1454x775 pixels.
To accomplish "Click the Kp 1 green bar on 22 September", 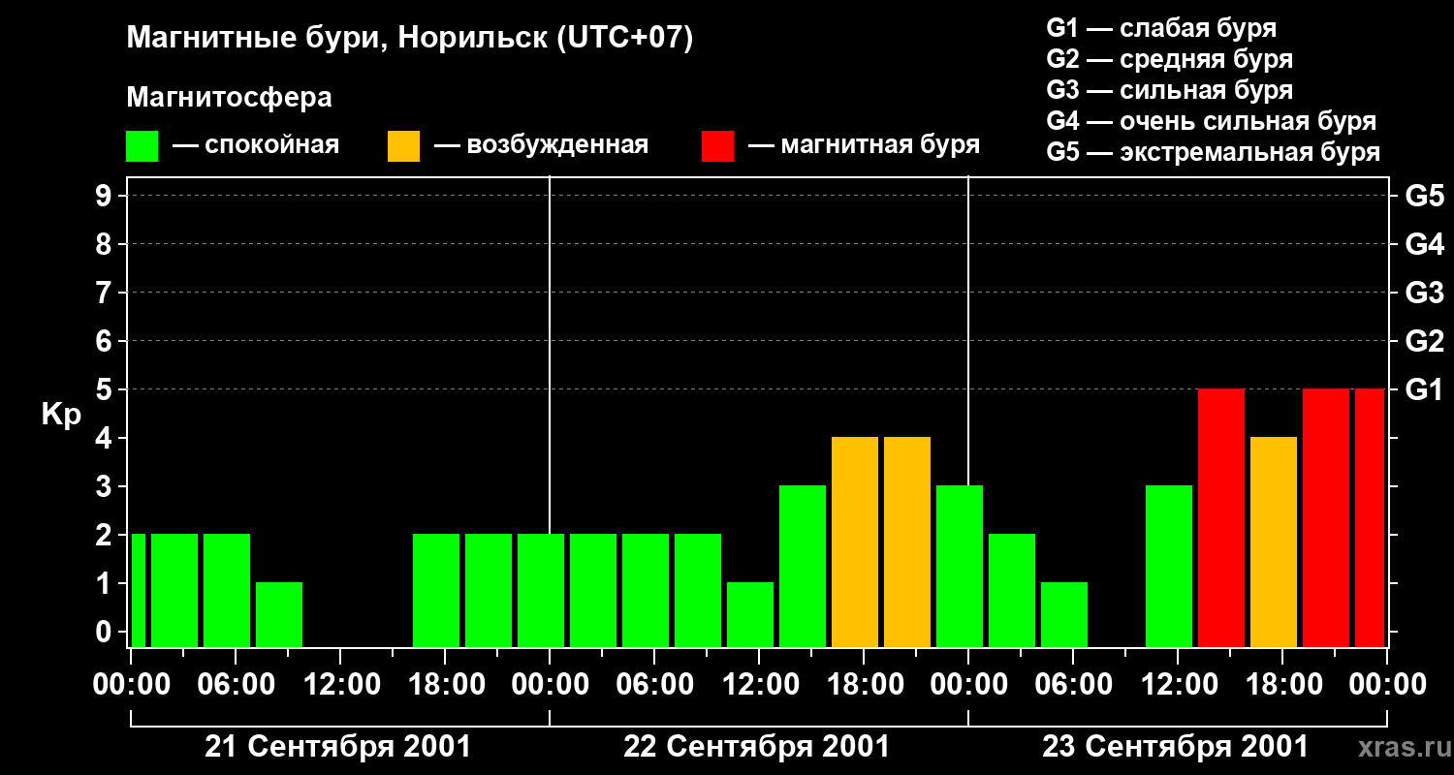I will pyautogui.click(x=750, y=614).
